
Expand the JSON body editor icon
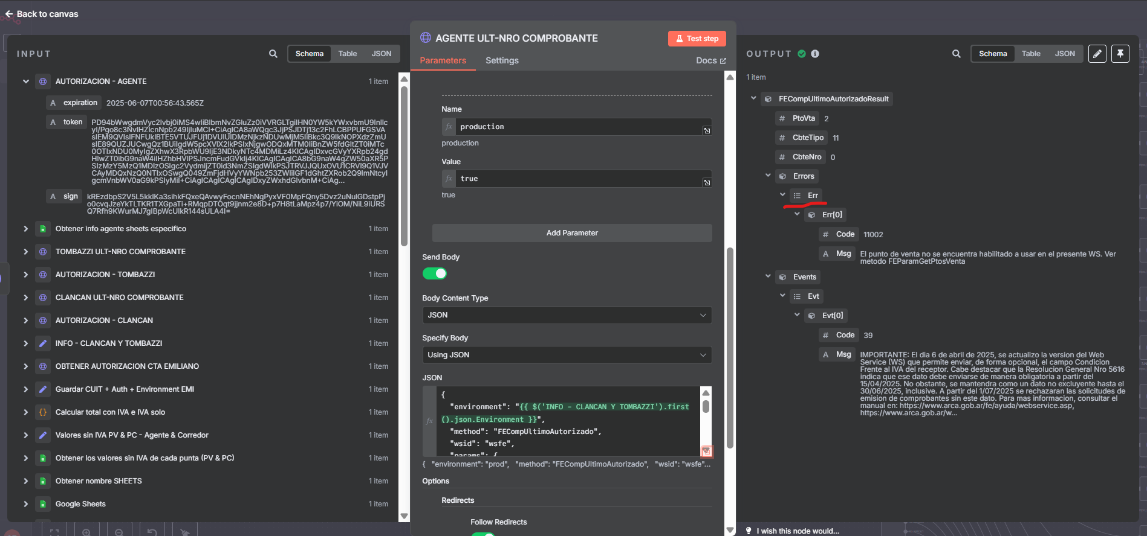tap(706, 451)
